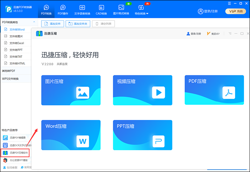Open the CAD转换 tab

coord(101,10)
